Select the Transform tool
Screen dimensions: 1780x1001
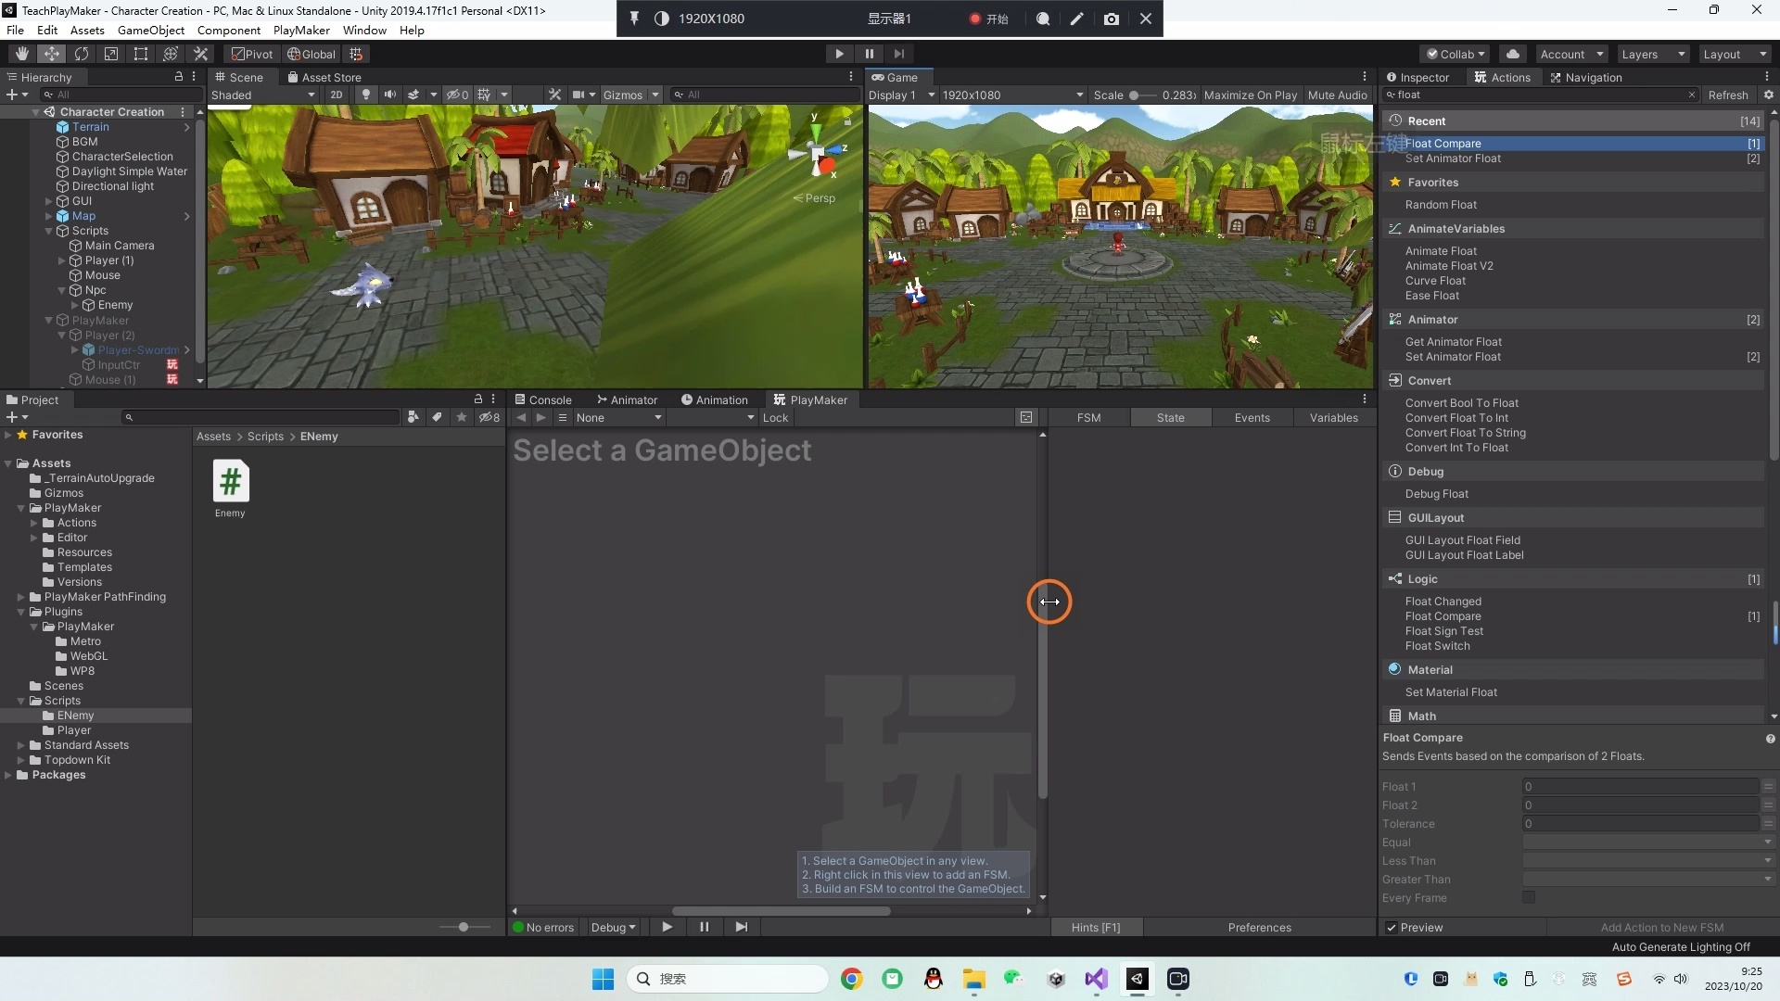click(x=171, y=54)
